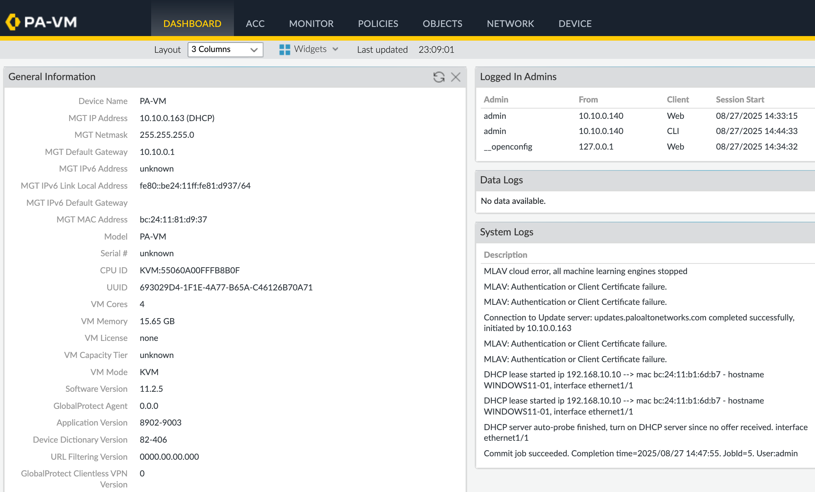Refresh the General Information widget
815x492 pixels.
point(439,77)
